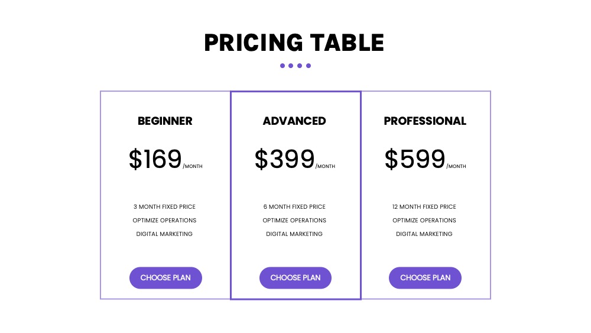Viewport: 591px width, 333px height.
Task: Select the 12 Month Fixed Price line
Action: pyautogui.click(x=424, y=206)
